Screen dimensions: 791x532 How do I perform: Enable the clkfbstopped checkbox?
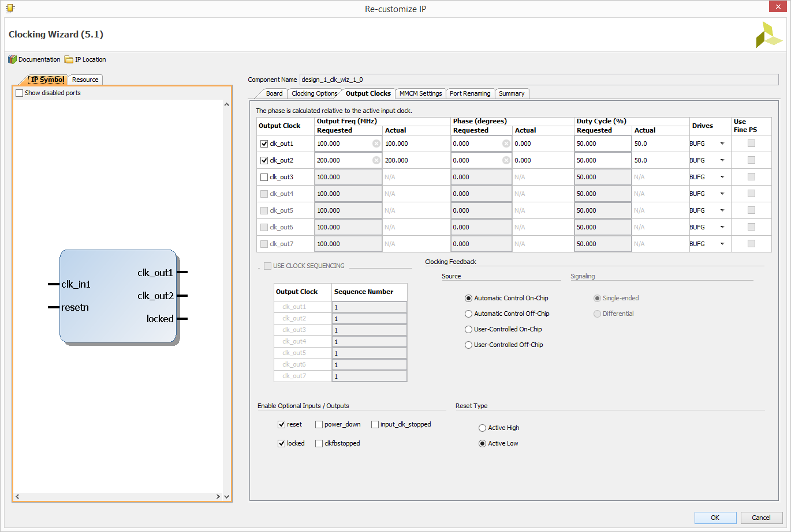(x=319, y=443)
